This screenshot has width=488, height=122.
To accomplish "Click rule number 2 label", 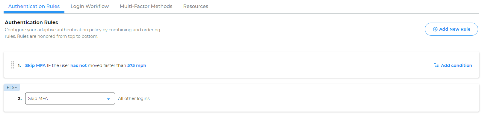I will click(x=20, y=98).
